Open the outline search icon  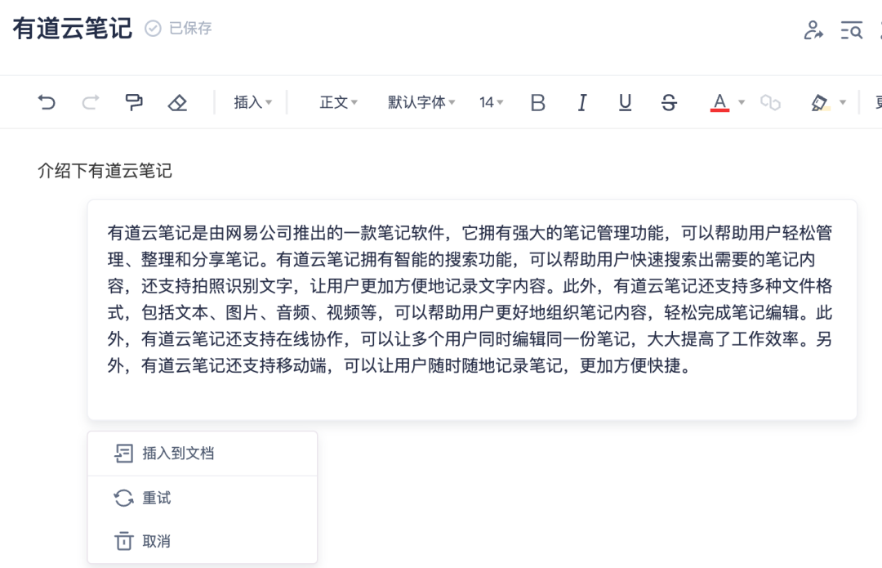point(852,30)
